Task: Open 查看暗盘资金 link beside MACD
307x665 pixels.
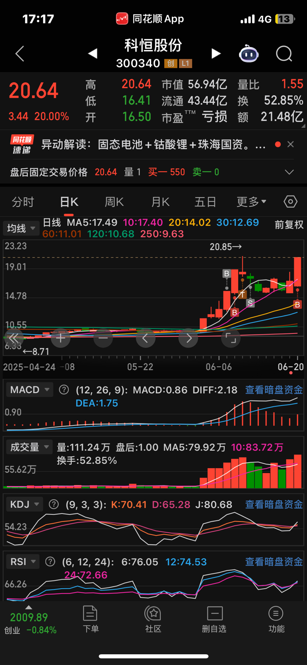Action: [x=274, y=389]
